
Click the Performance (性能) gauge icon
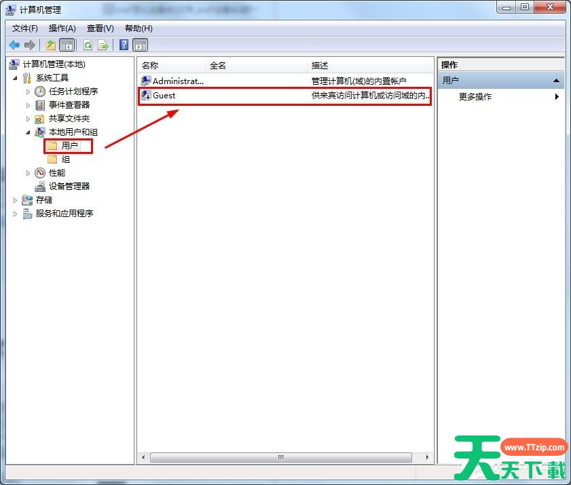pyautogui.click(x=40, y=173)
